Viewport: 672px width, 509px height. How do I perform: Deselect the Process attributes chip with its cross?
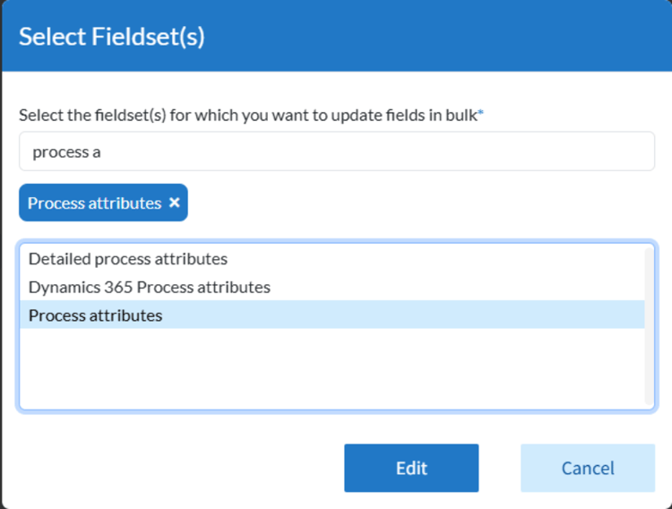[175, 203]
